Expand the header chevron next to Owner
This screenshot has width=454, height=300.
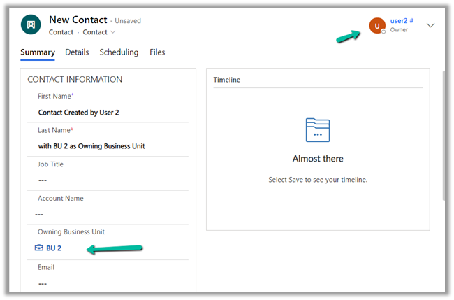430,25
